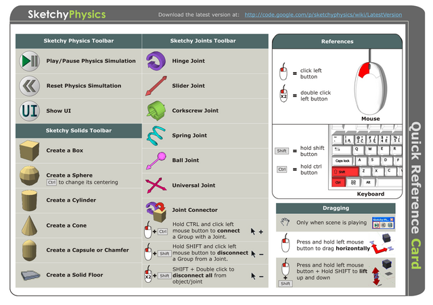Select the Create a Box icon
Image resolution: width=433 pixels, height=305 pixels.
click(29, 150)
